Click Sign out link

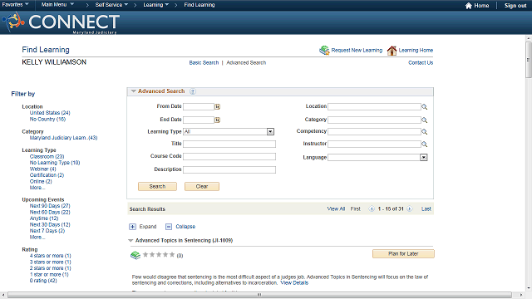(515, 6)
